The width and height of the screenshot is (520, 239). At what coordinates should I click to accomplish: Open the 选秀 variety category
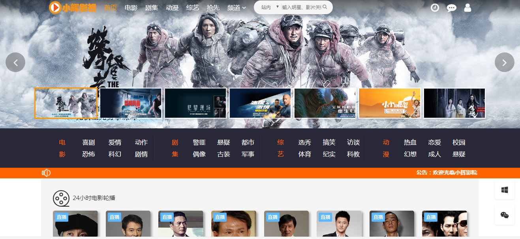pos(304,143)
